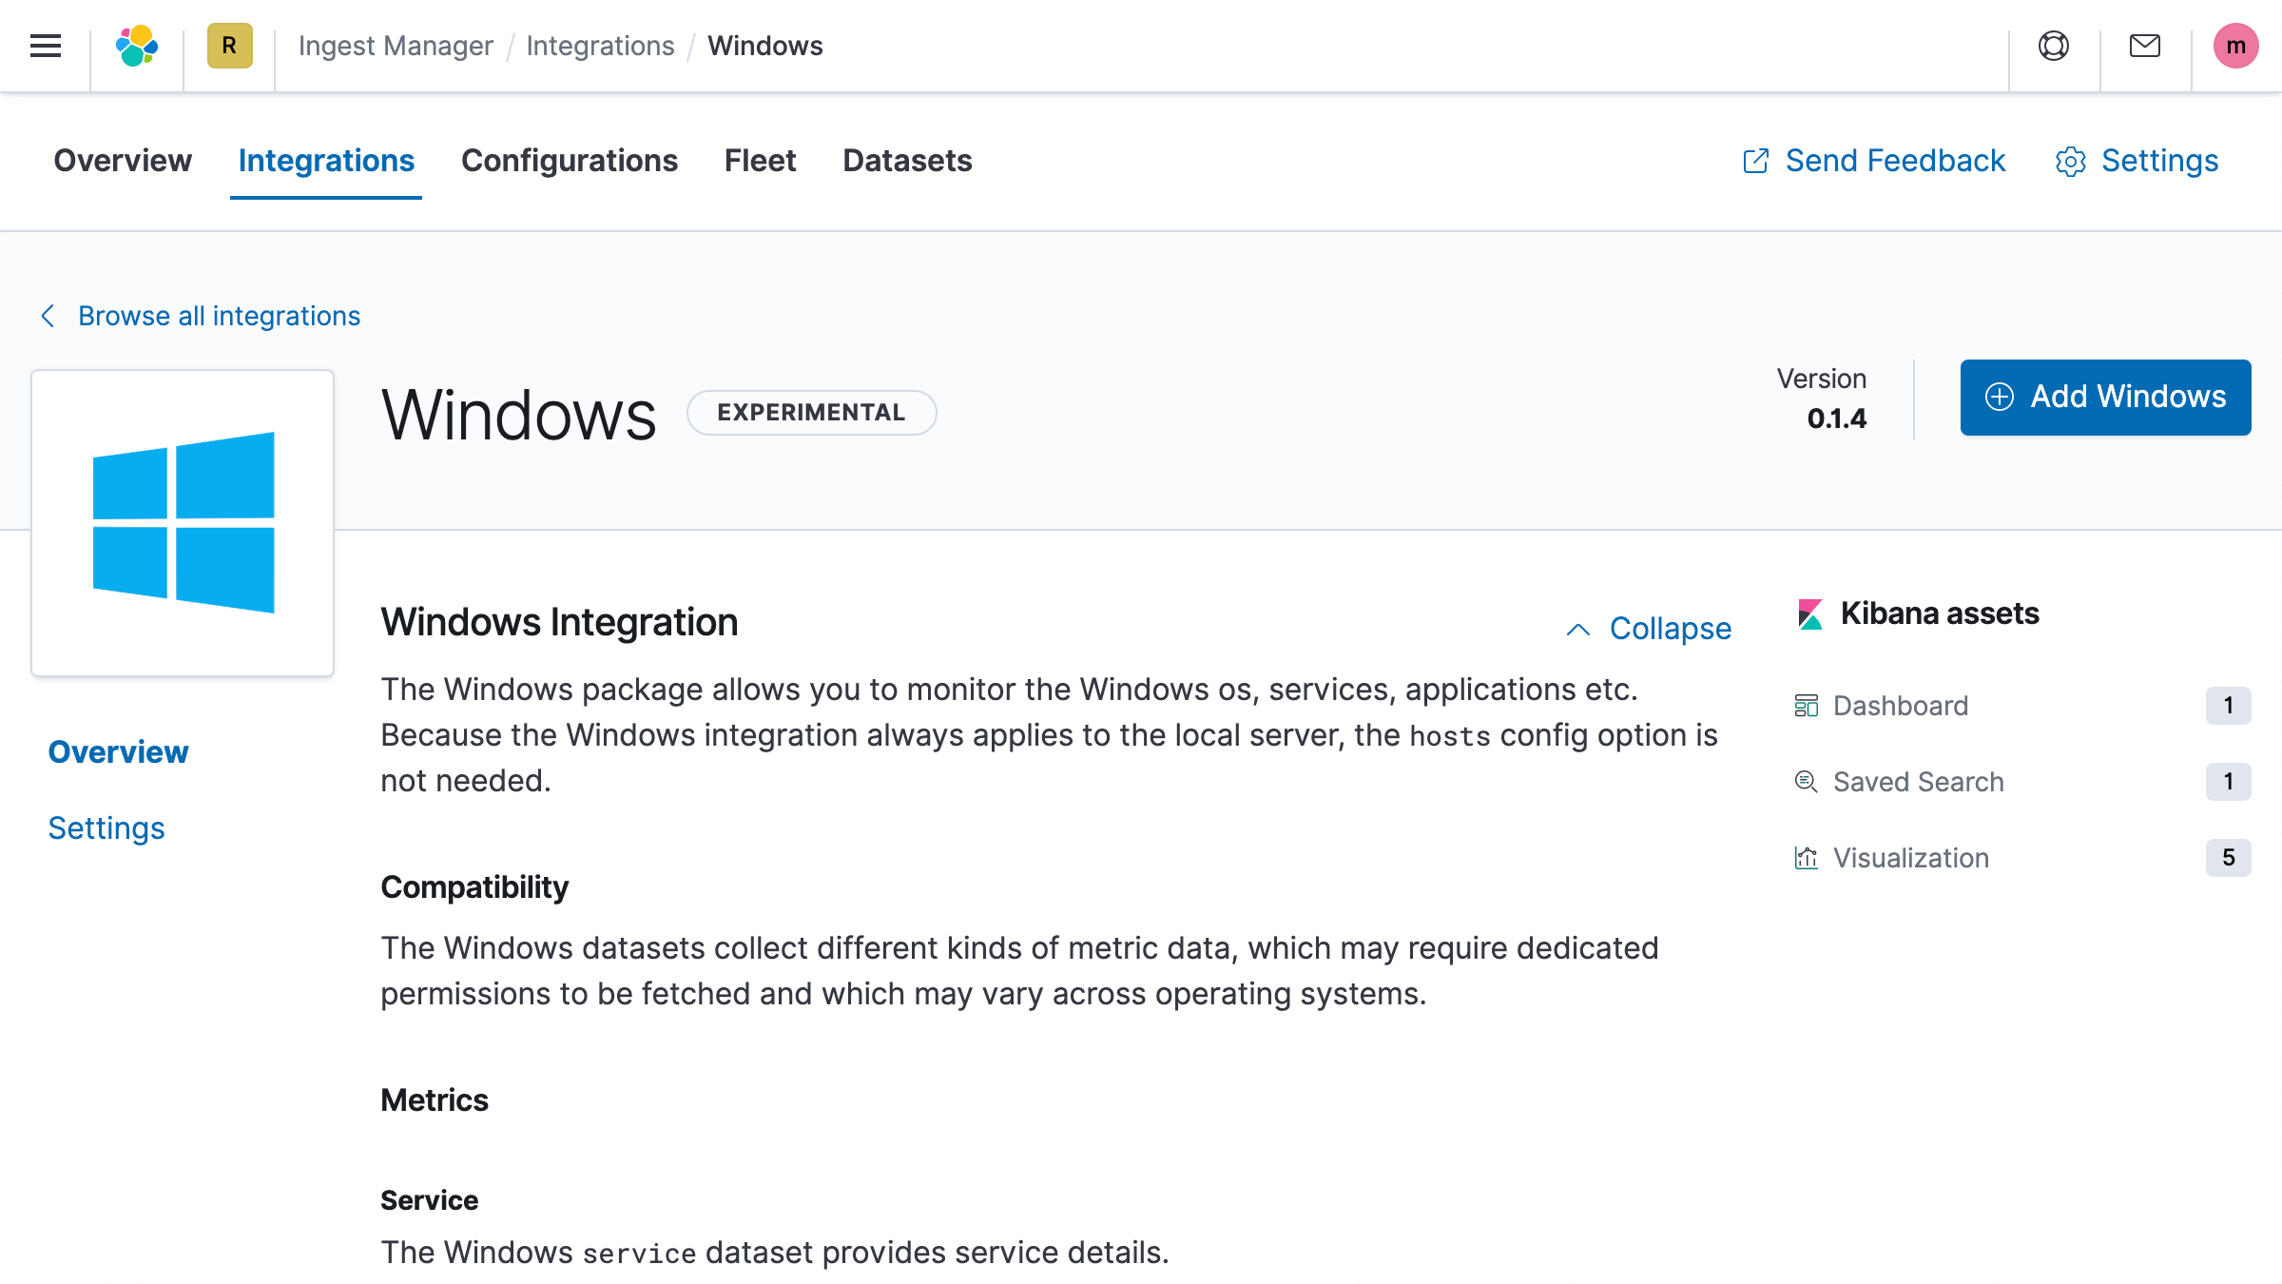Click the Elastic (Kibana) logo icon

click(x=136, y=46)
